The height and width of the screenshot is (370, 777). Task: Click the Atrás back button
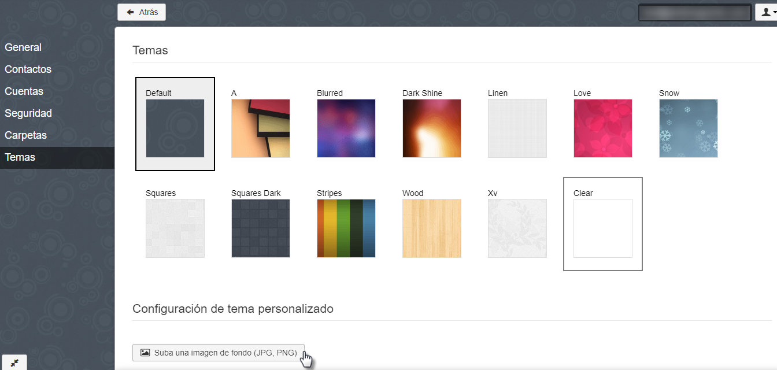pos(142,12)
